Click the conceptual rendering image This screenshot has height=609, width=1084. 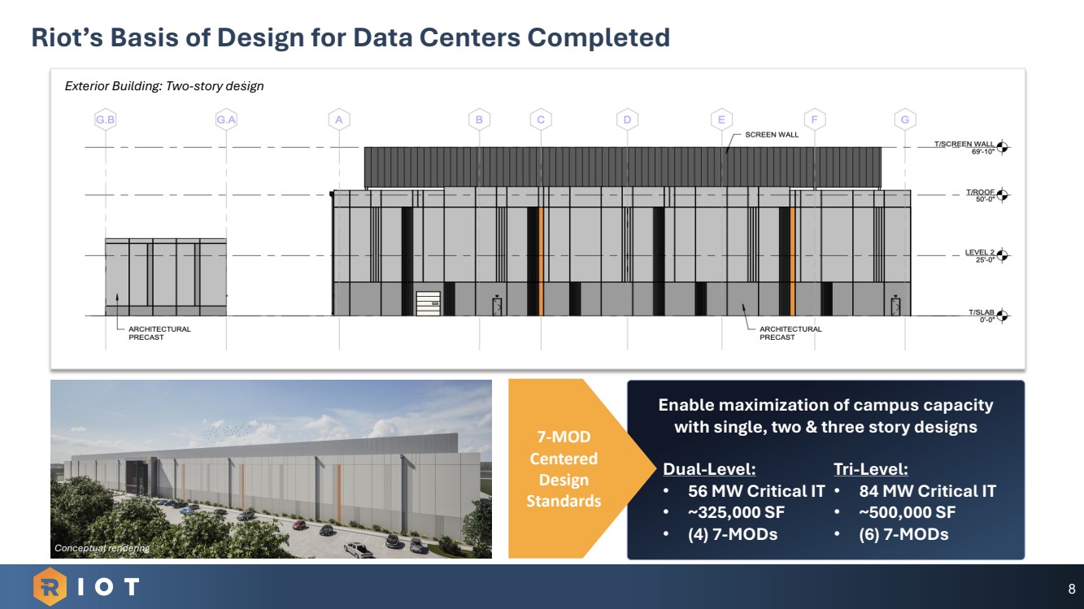(x=271, y=468)
